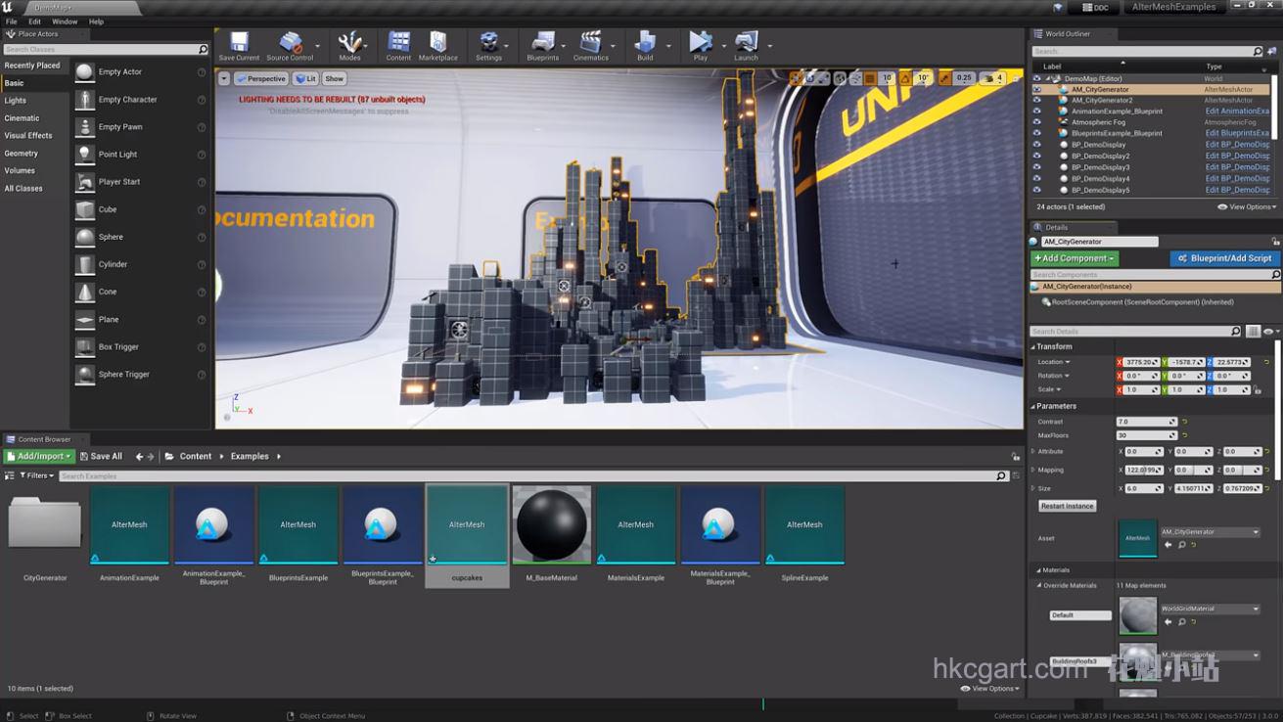The width and height of the screenshot is (1283, 722).
Task: Open the Modes toolbar icon
Action: pos(349,45)
